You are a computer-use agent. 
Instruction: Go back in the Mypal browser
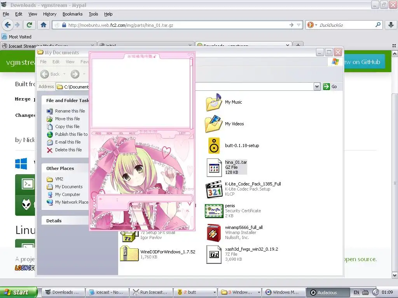pos(8,25)
